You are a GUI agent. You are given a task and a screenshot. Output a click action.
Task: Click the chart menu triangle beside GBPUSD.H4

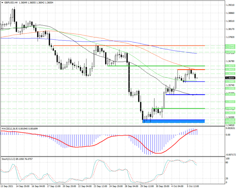pyautogui.click(x=2, y=3)
